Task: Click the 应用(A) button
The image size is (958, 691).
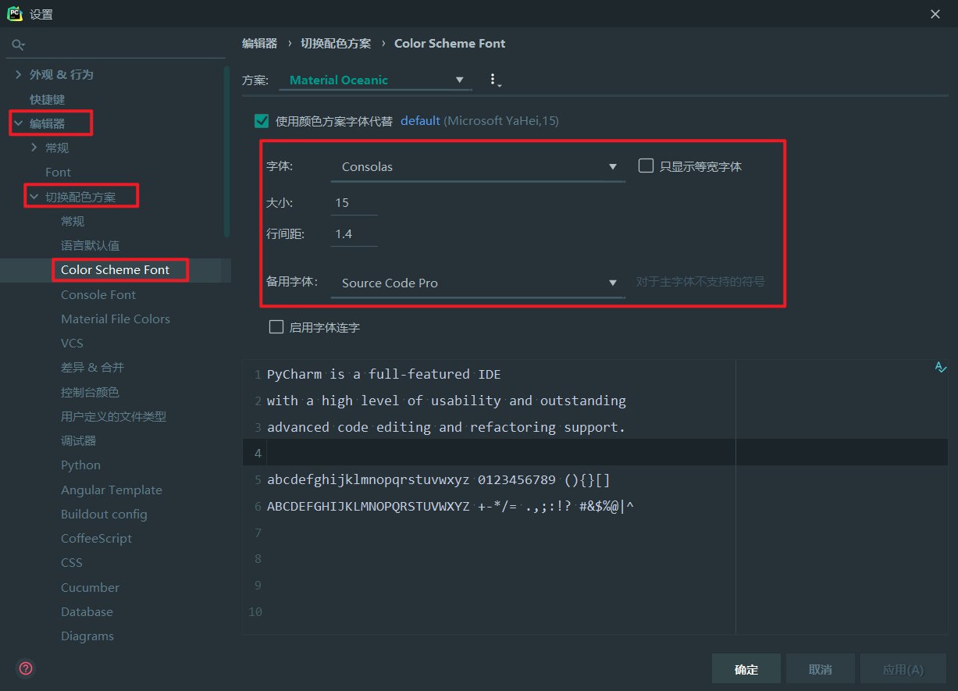Action: (903, 669)
